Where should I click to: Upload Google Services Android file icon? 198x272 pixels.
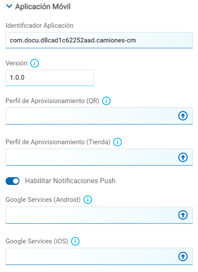[x=183, y=215]
